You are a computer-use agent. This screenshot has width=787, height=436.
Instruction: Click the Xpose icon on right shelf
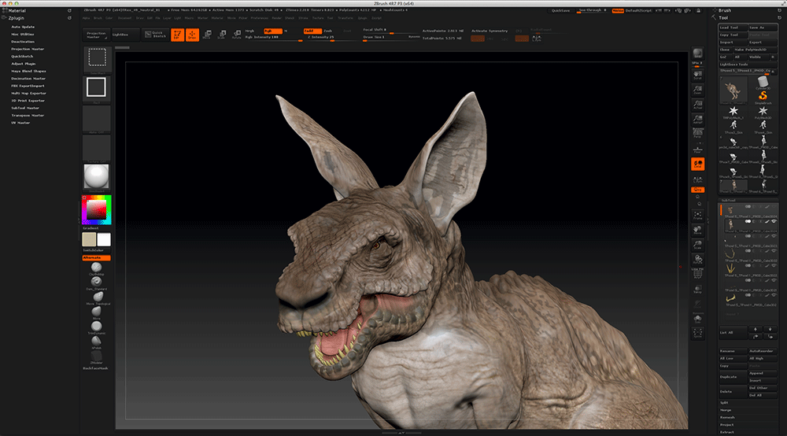(697, 333)
